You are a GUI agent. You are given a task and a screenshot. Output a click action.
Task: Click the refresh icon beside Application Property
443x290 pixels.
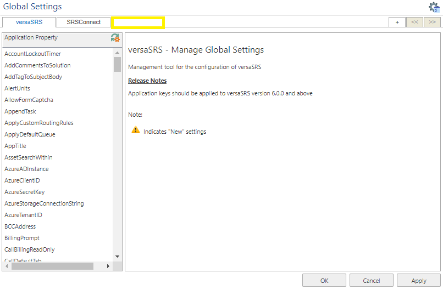click(115, 38)
